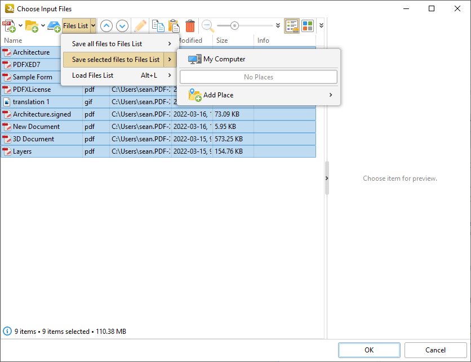Viewport: 471px width, 362px height.
Task: Expand the Load Files List submenu arrow
Action: (x=170, y=75)
